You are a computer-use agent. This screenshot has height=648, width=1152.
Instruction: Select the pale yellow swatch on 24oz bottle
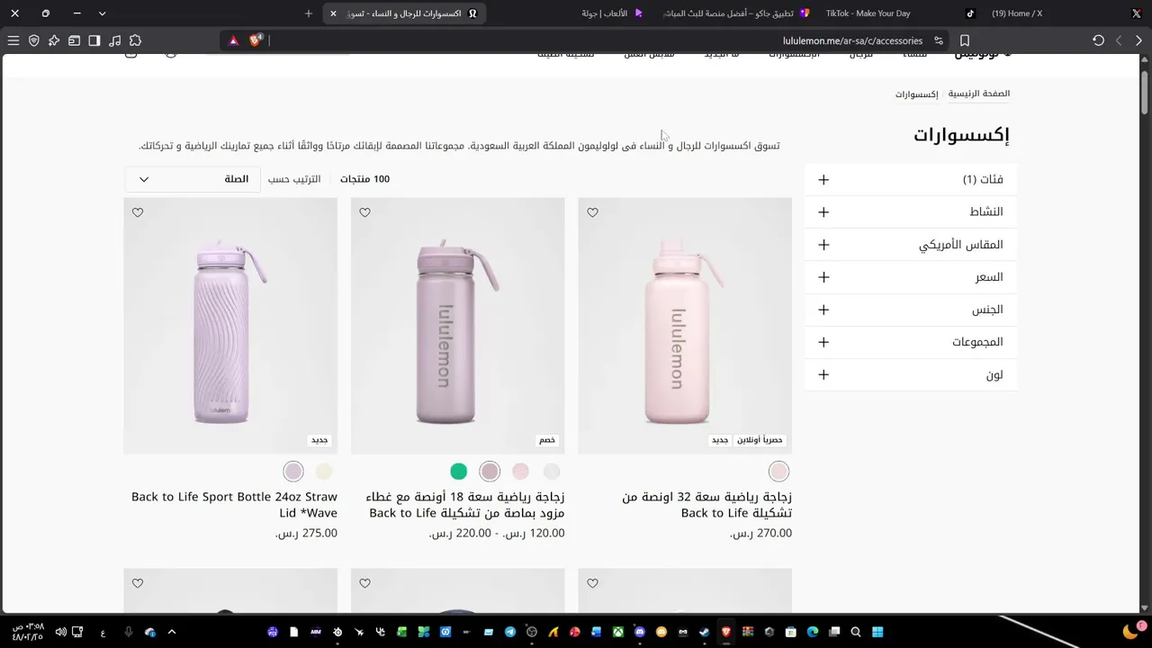tap(324, 472)
